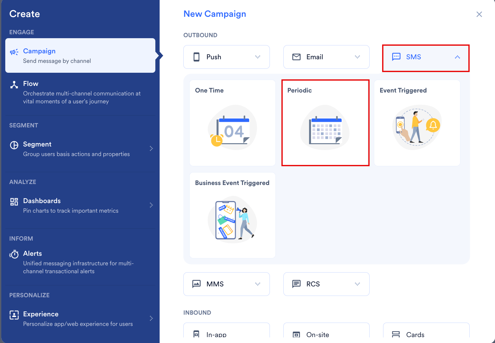The image size is (495, 343).
Task: Select the Cards inbound label
Action: pyautogui.click(x=415, y=334)
